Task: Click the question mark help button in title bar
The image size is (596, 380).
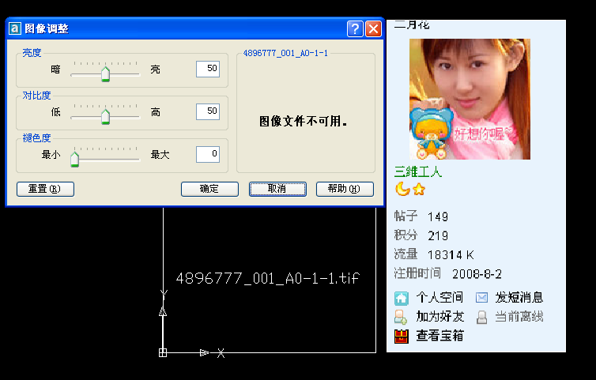Action: 355,29
